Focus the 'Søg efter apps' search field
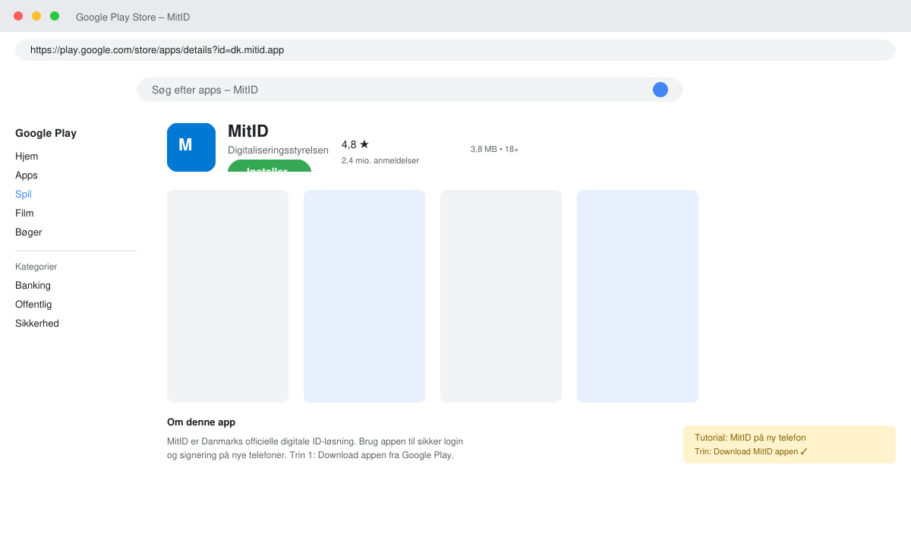 (410, 90)
